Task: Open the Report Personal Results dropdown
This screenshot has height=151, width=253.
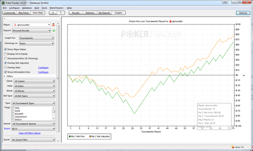Action: (31, 31)
